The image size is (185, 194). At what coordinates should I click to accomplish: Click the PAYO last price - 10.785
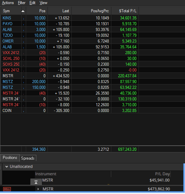point(62,24)
